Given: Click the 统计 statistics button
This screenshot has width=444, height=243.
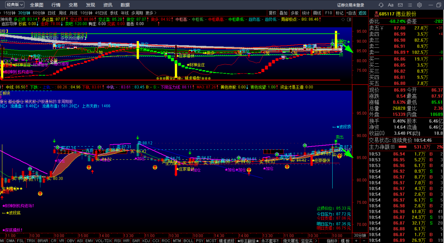Looking at the screenshot, I should tap(306, 13).
